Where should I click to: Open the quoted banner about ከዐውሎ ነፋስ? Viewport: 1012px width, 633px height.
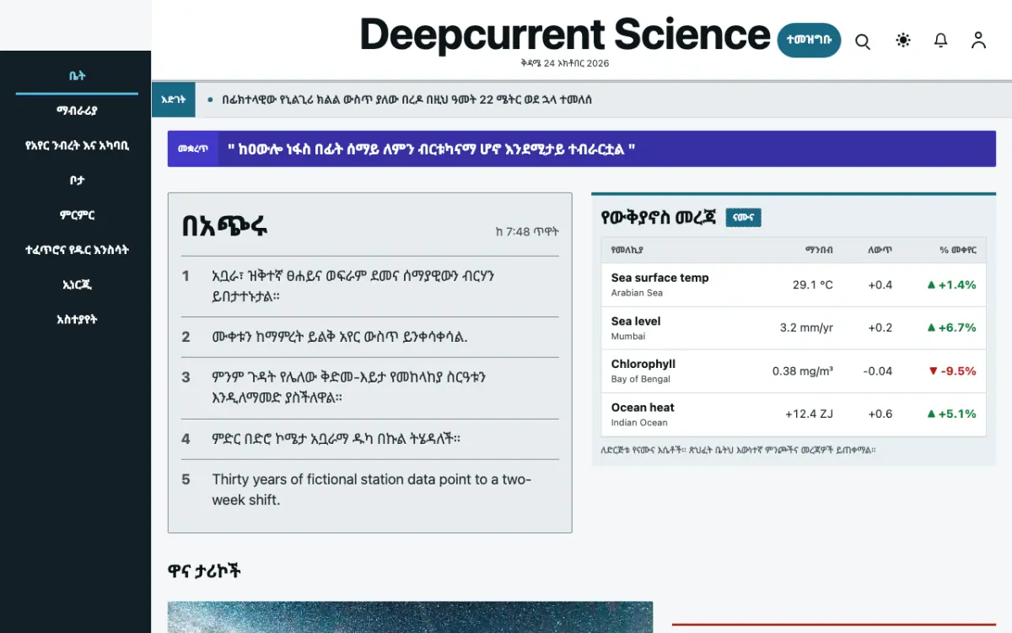pyautogui.click(x=431, y=149)
